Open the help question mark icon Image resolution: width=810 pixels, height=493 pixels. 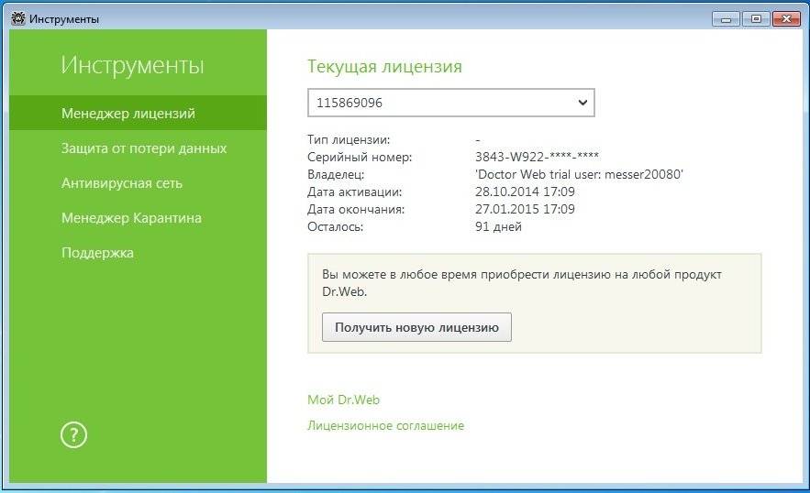pyautogui.click(x=73, y=435)
